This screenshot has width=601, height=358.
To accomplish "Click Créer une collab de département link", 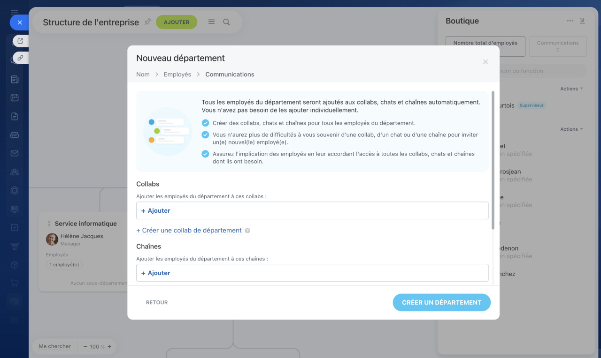I will (x=189, y=231).
